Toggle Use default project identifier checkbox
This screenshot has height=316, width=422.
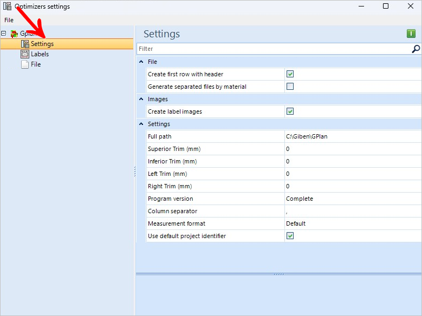coord(290,236)
